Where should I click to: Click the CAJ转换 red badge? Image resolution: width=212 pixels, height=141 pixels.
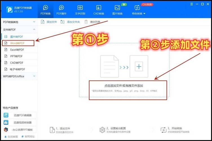pyautogui.click(x=147, y=5)
